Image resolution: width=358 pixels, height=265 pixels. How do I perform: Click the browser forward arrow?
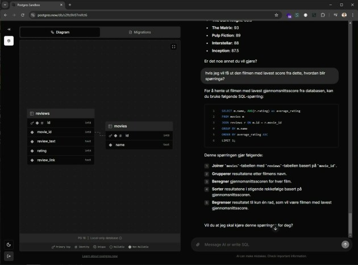coord(14,15)
